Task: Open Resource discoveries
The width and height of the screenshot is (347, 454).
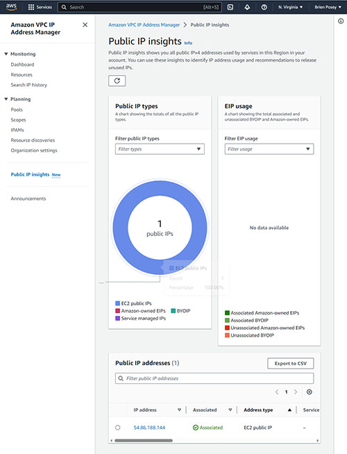Action: pyautogui.click(x=33, y=140)
